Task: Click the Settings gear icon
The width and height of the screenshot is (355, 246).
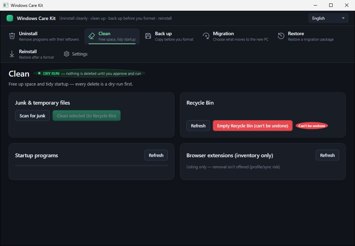Action: [x=67, y=54]
